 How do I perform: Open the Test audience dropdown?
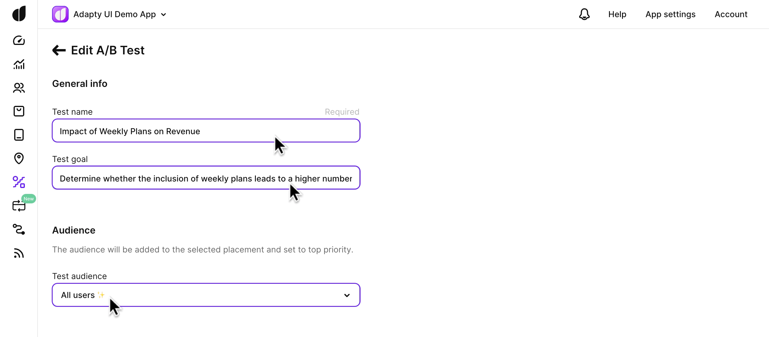coord(206,295)
